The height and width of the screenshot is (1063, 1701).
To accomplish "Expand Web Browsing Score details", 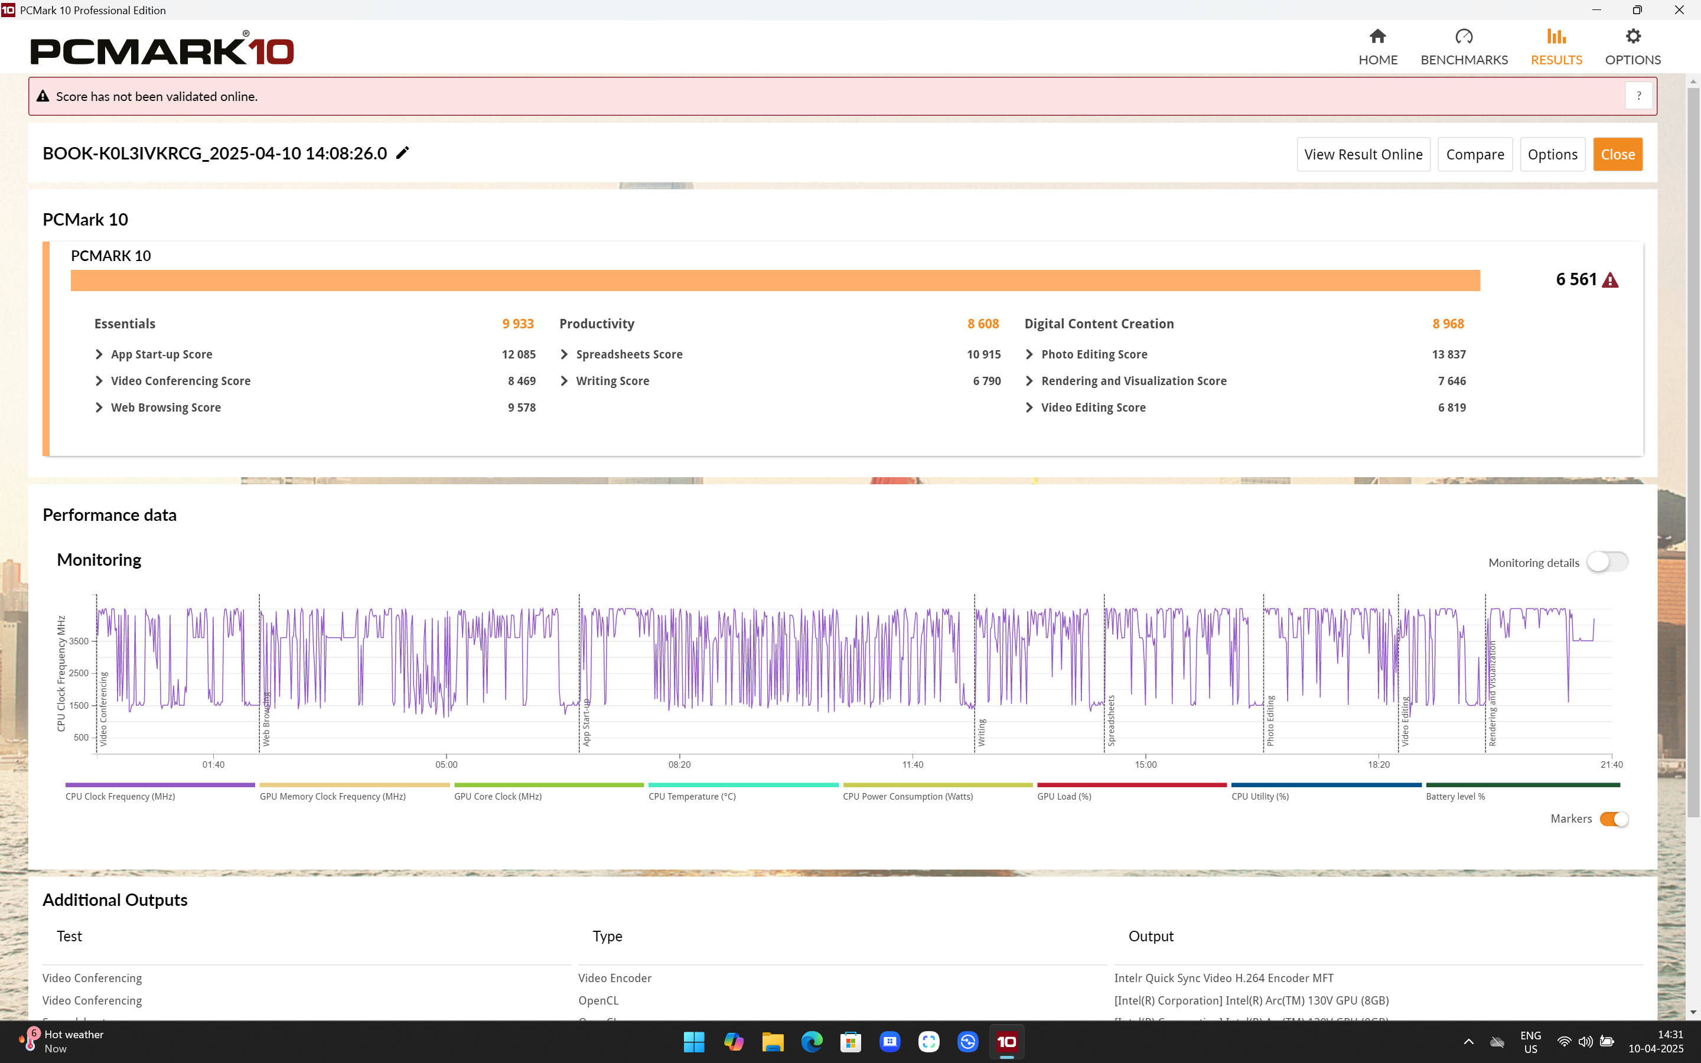I will click(99, 407).
